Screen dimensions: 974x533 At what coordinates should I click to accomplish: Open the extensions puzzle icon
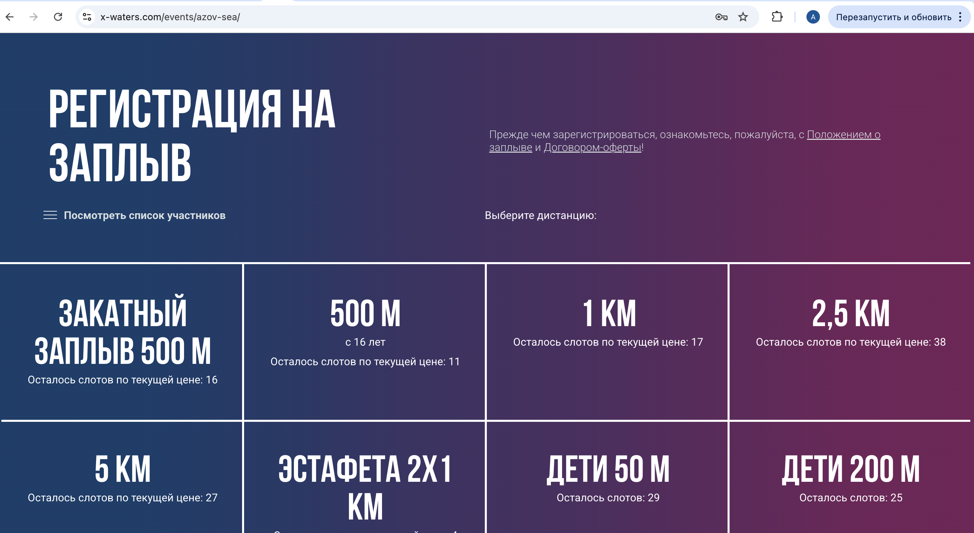click(777, 17)
